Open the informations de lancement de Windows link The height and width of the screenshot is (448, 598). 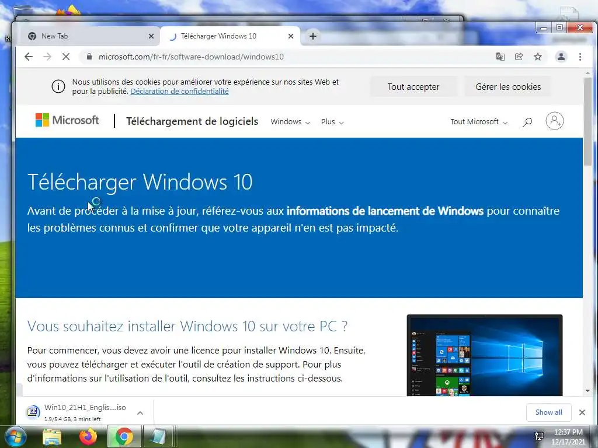tap(385, 211)
